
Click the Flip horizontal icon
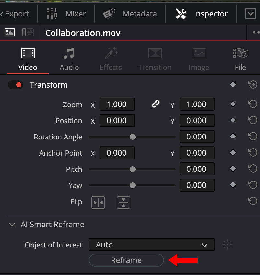click(x=98, y=202)
